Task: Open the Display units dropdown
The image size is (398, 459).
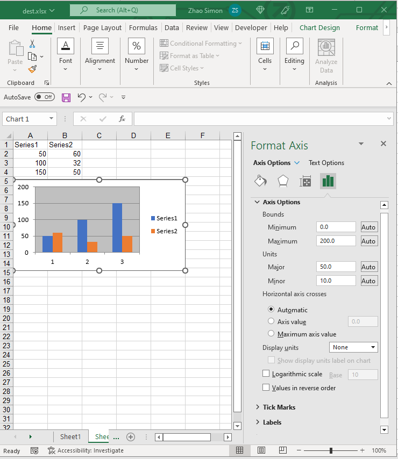Action: 353,348
